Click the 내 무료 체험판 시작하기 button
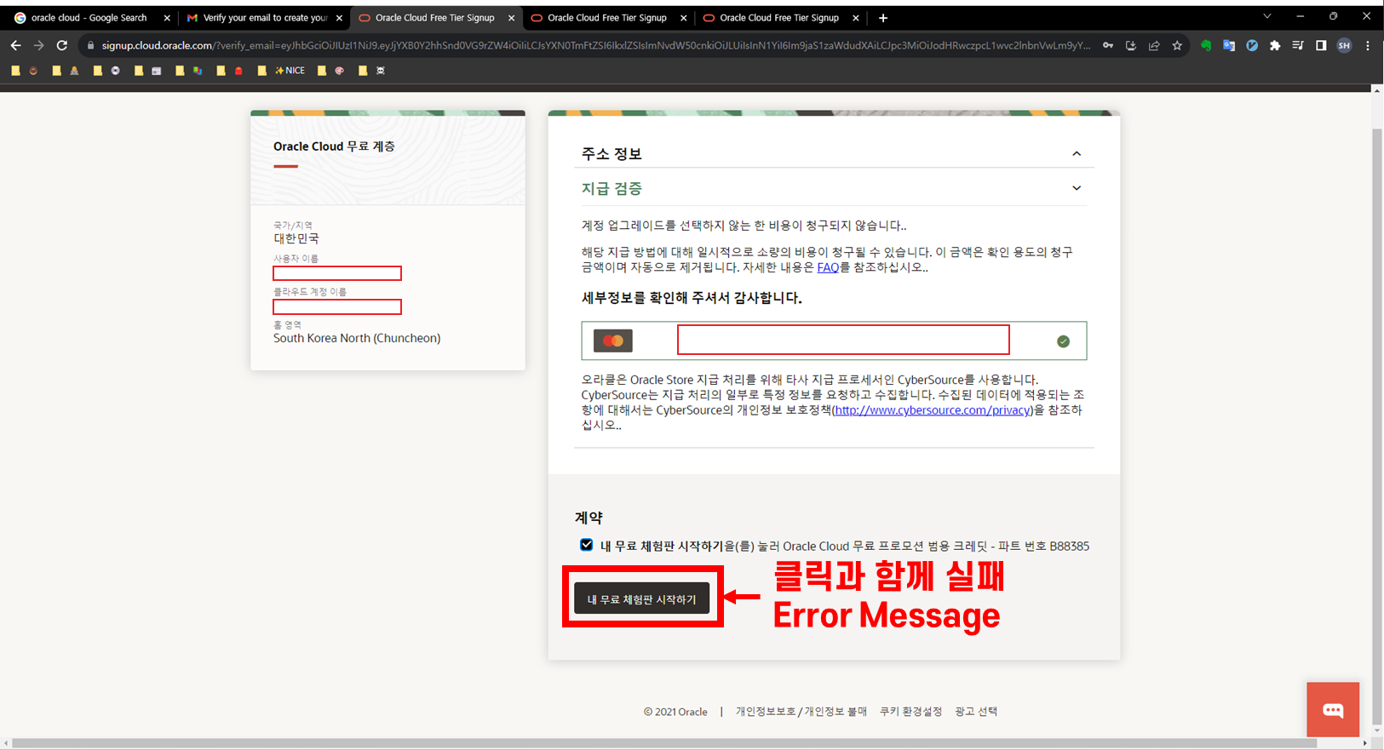This screenshot has height=750, width=1384. (x=642, y=598)
